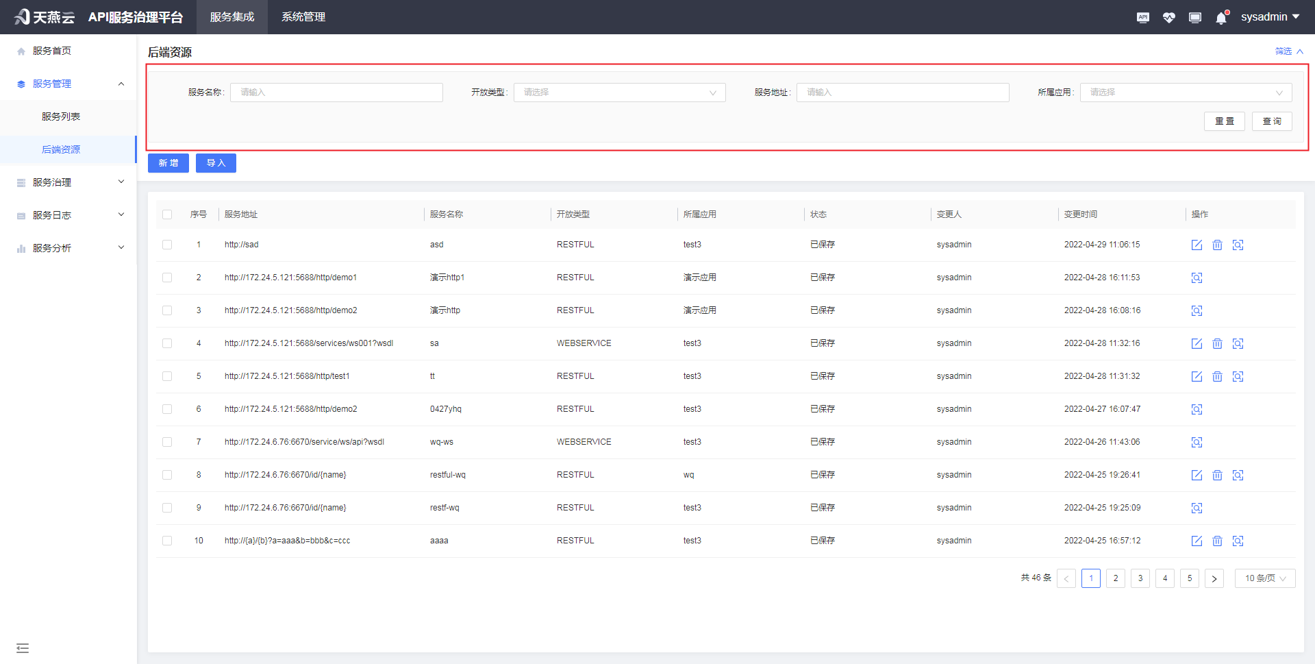Viewport: 1315px width, 664px height.
Task: Switch to the 系统管理 top tab
Action: pyautogui.click(x=303, y=17)
